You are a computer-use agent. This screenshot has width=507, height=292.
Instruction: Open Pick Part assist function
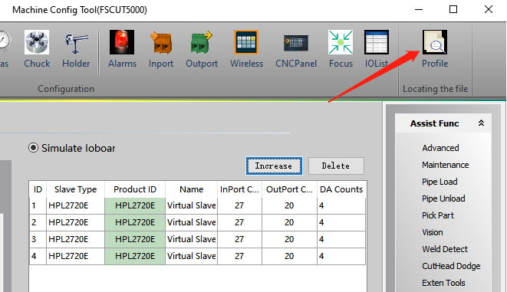click(x=438, y=215)
